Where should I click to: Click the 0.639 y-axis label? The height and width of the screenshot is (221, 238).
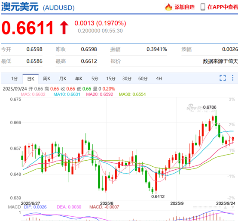pos(15,198)
